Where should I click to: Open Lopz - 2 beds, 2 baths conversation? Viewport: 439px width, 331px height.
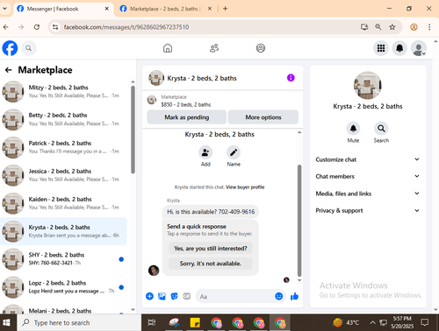point(64,287)
